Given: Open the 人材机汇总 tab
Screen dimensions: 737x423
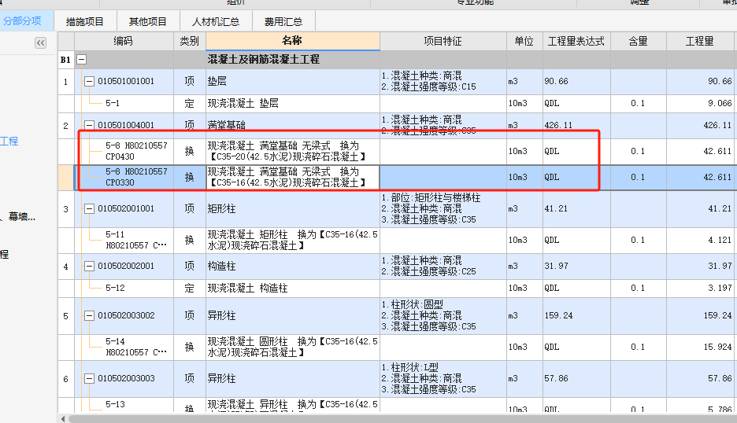Looking at the screenshot, I should point(216,21).
